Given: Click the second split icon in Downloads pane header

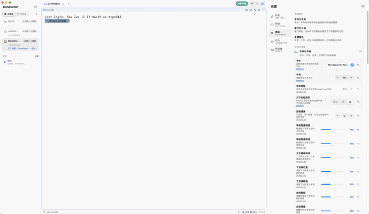Looking at the screenshot, I should click(251, 10).
